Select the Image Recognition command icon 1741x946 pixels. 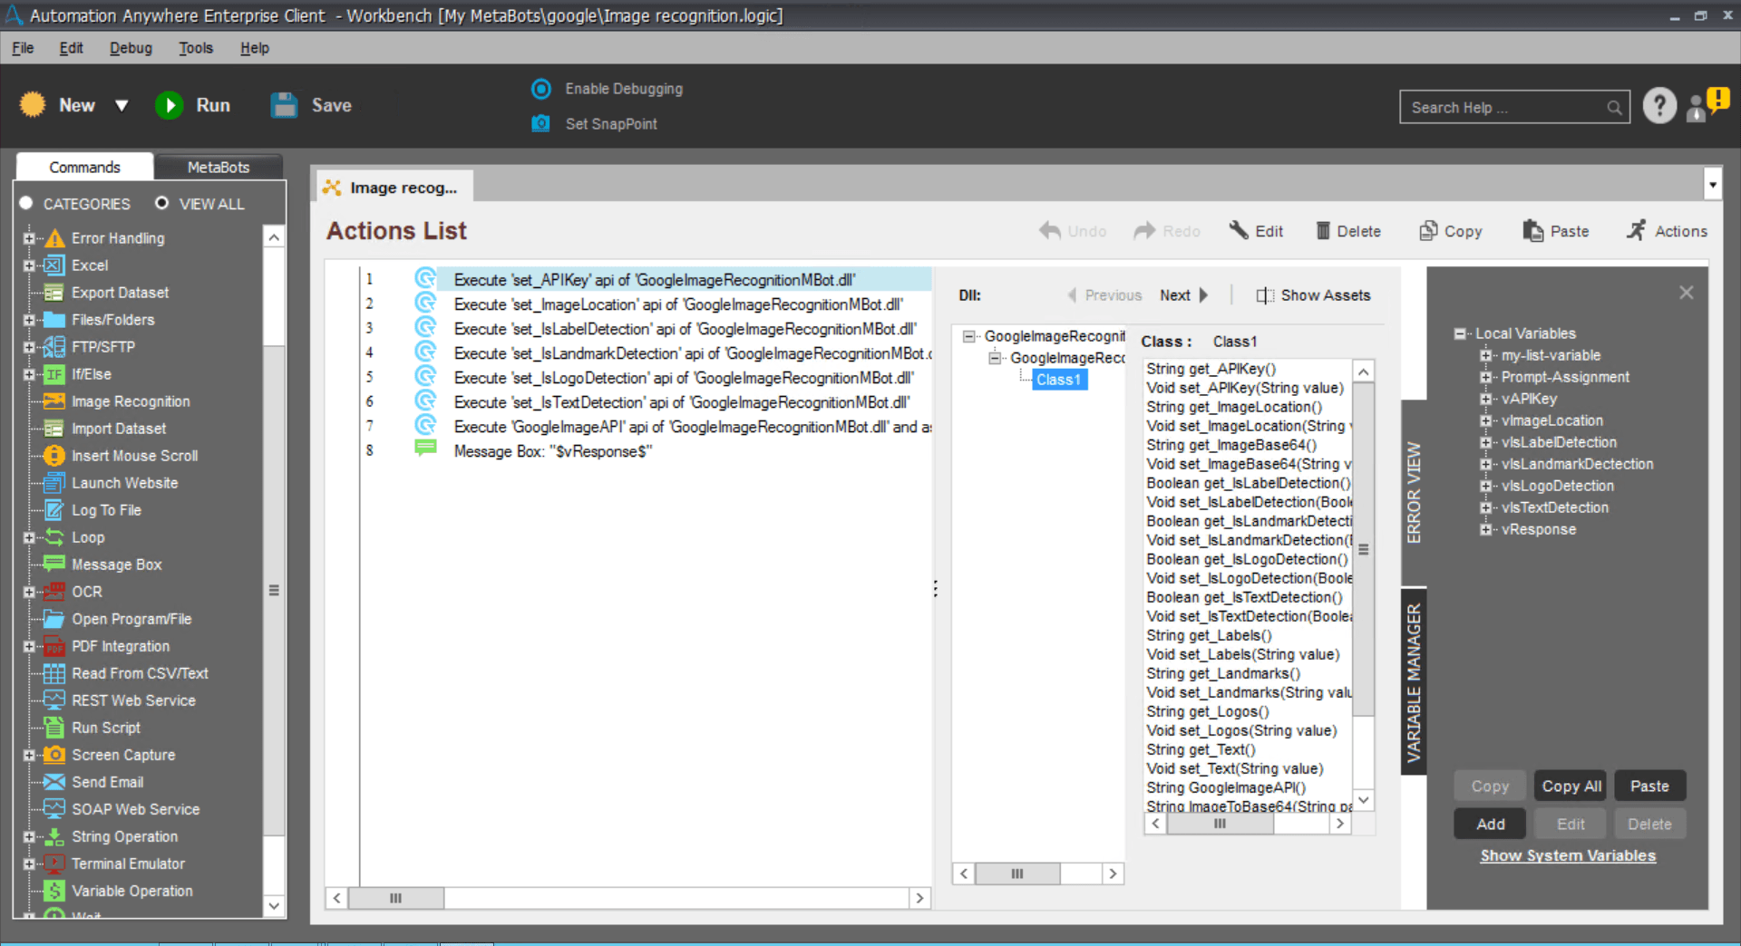54,401
